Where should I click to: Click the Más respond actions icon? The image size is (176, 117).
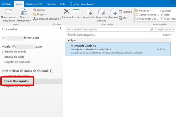coord(121,18)
